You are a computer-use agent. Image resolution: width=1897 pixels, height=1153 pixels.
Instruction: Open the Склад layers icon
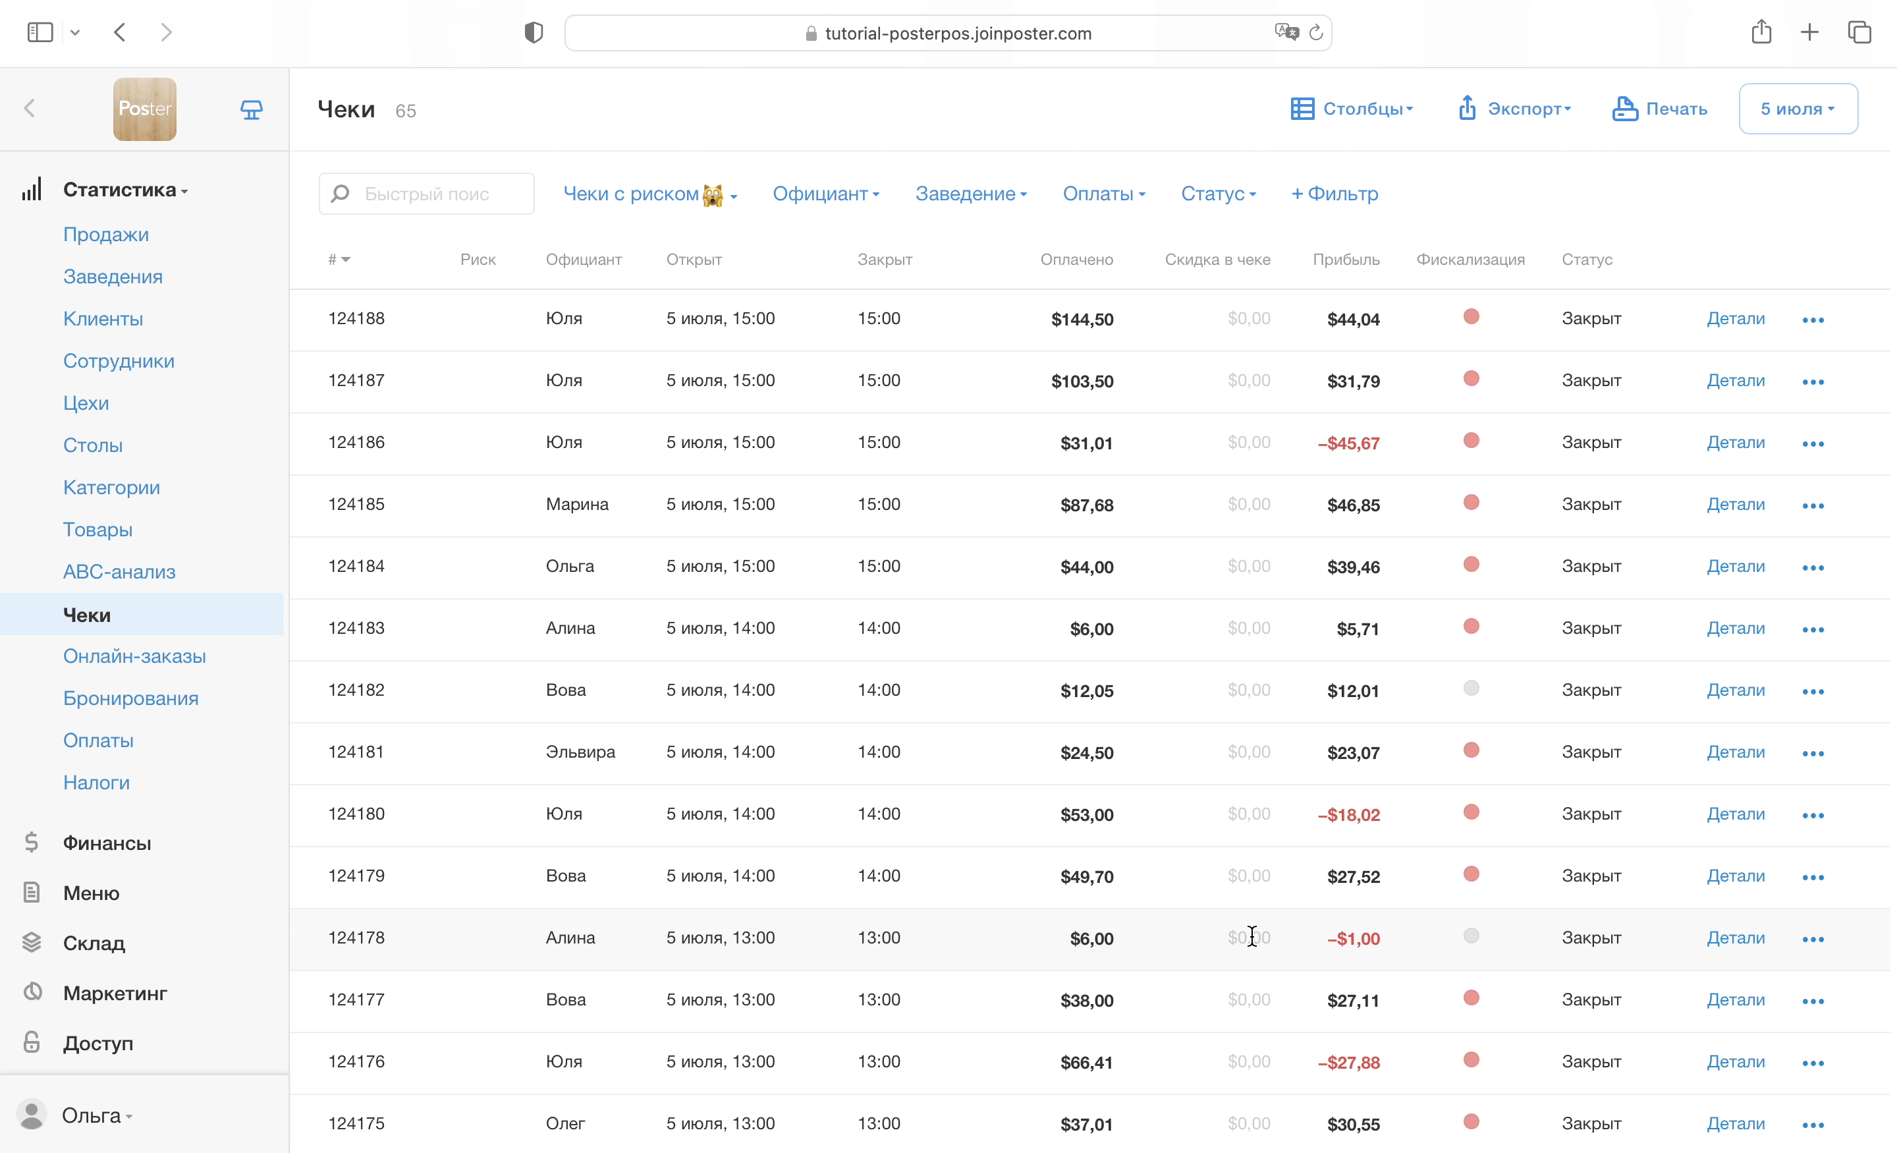coord(32,942)
